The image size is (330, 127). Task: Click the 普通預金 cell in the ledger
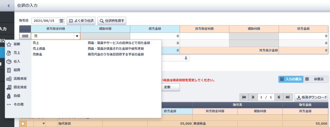click(215, 124)
